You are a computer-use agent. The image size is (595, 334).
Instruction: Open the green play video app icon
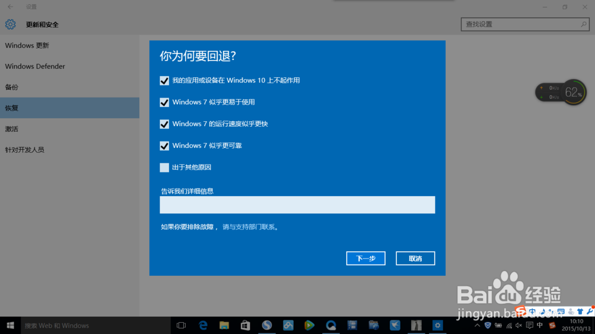point(309,326)
